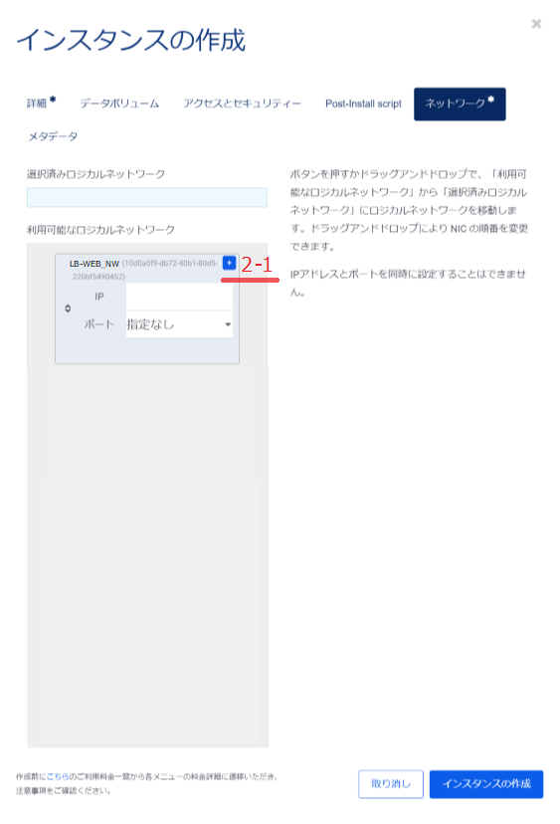Click the 取り消し cancel button
Viewport: 560px width, 824px height.
click(x=391, y=784)
